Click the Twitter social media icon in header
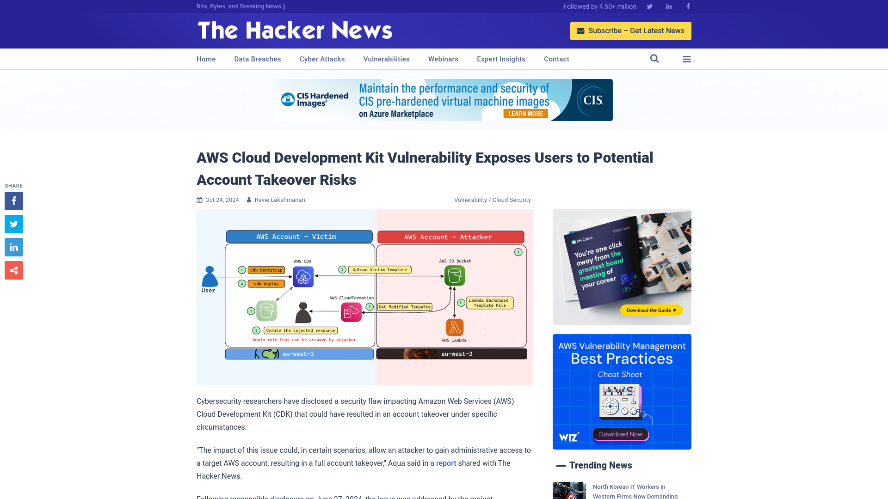 pyautogui.click(x=649, y=6)
